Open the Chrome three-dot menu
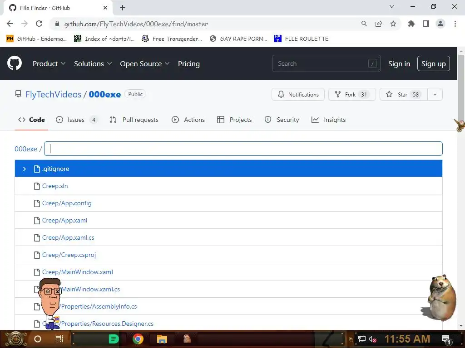Screen dimensions: 465x348 [x=455, y=24]
